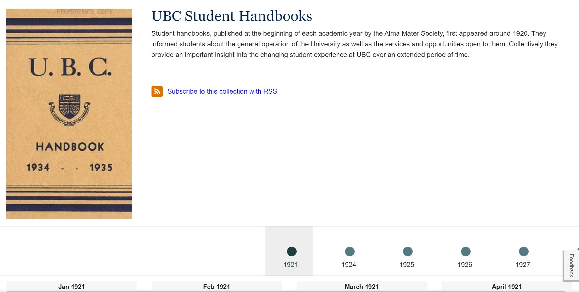Click the orange RSS feed icon

[157, 91]
